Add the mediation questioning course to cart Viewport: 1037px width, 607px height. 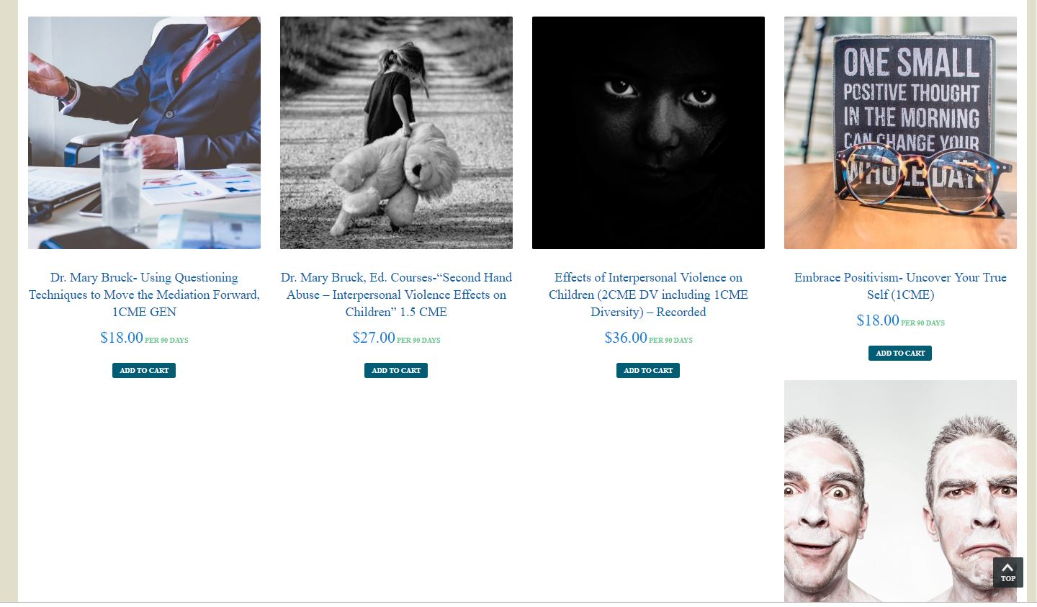144,370
